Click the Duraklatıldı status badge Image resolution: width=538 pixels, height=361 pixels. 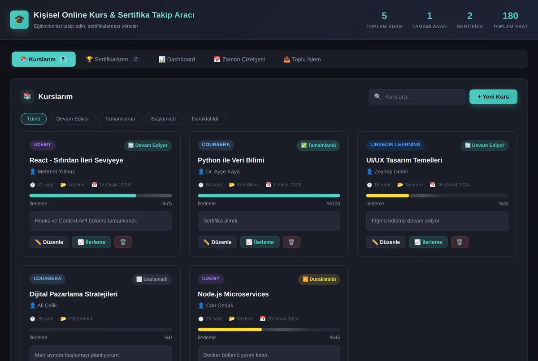[319, 279]
